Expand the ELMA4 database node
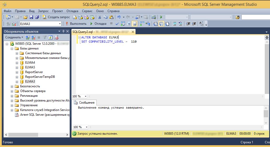The height and width of the screenshot is (147, 270). pyautogui.click(x=17, y=63)
